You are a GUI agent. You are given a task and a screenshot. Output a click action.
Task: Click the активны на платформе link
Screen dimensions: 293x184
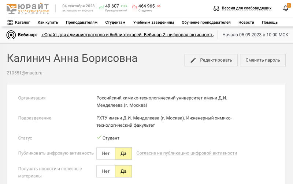67,11
